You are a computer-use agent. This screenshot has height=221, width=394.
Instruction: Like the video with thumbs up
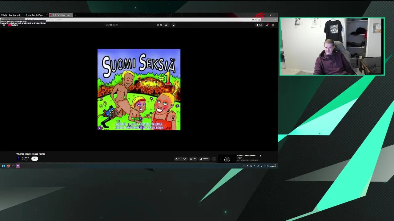[178, 159]
